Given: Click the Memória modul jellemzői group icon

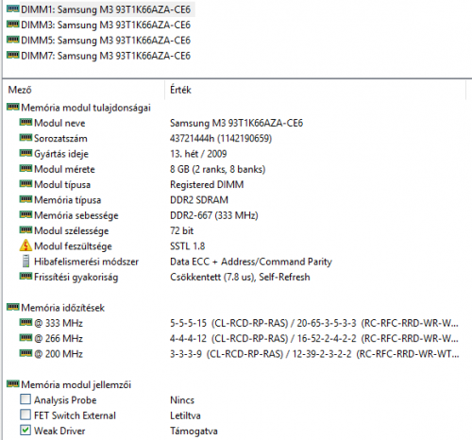Looking at the screenshot, I should pos(13,384).
